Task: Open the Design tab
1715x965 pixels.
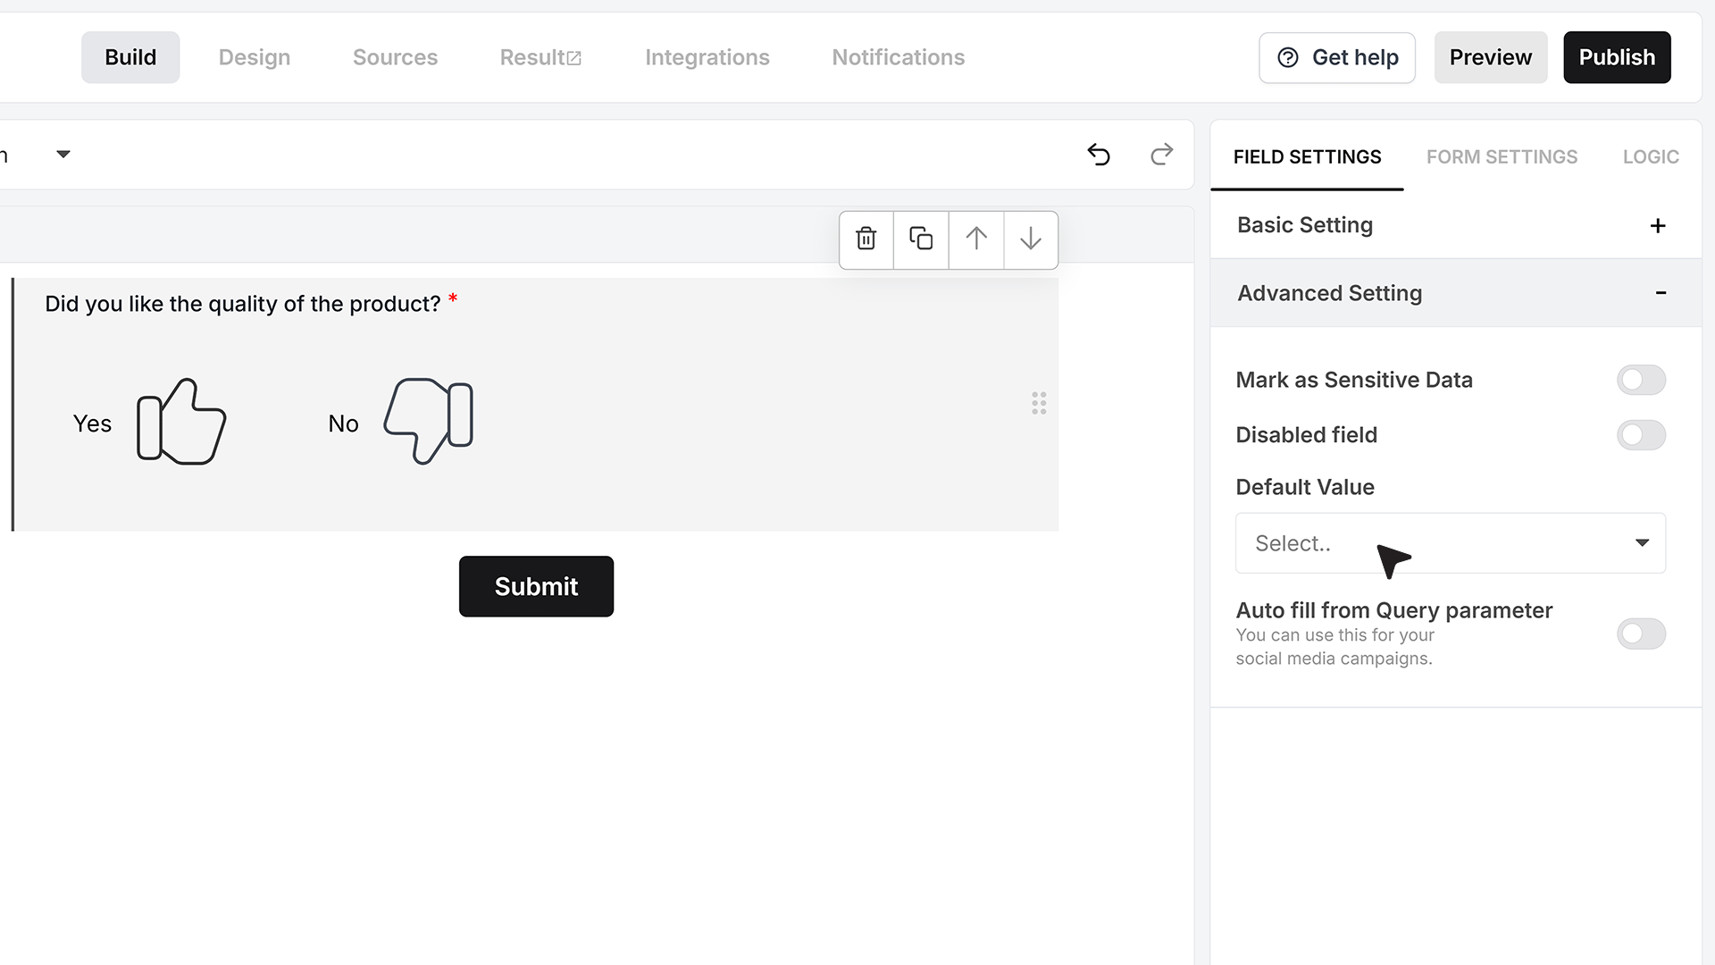Action: [255, 57]
